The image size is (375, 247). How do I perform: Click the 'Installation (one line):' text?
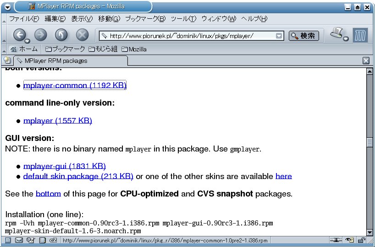click(x=44, y=214)
